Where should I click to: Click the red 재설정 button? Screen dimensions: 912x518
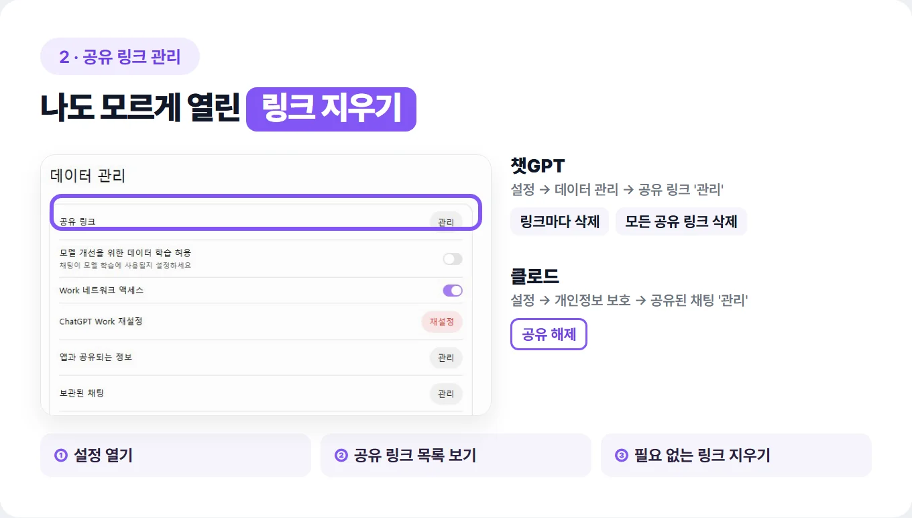442,321
